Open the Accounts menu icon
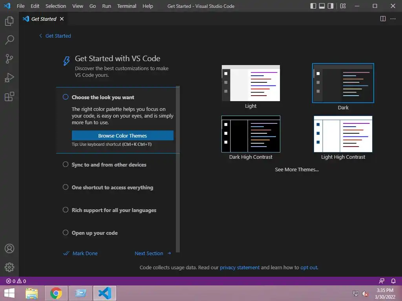The height and width of the screenshot is (301, 402). (9, 248)
